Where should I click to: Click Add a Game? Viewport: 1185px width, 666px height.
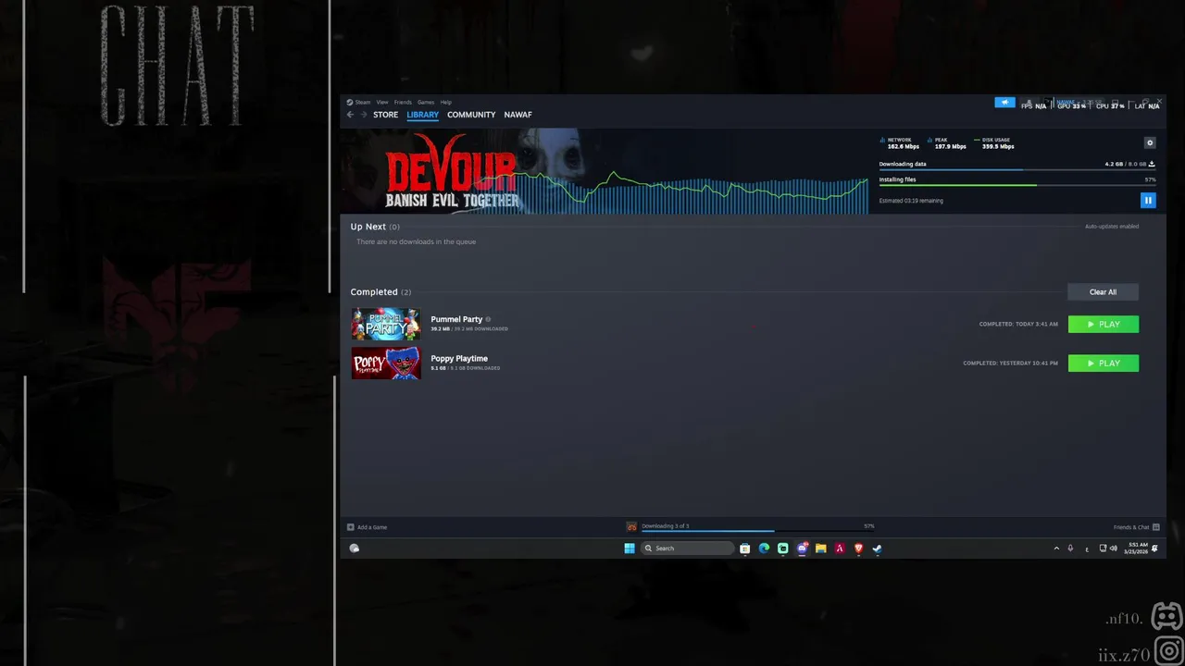click(368, 527)
